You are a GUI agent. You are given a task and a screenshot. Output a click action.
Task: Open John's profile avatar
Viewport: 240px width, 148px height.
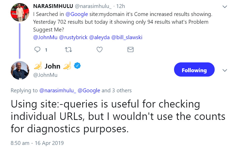20,70
